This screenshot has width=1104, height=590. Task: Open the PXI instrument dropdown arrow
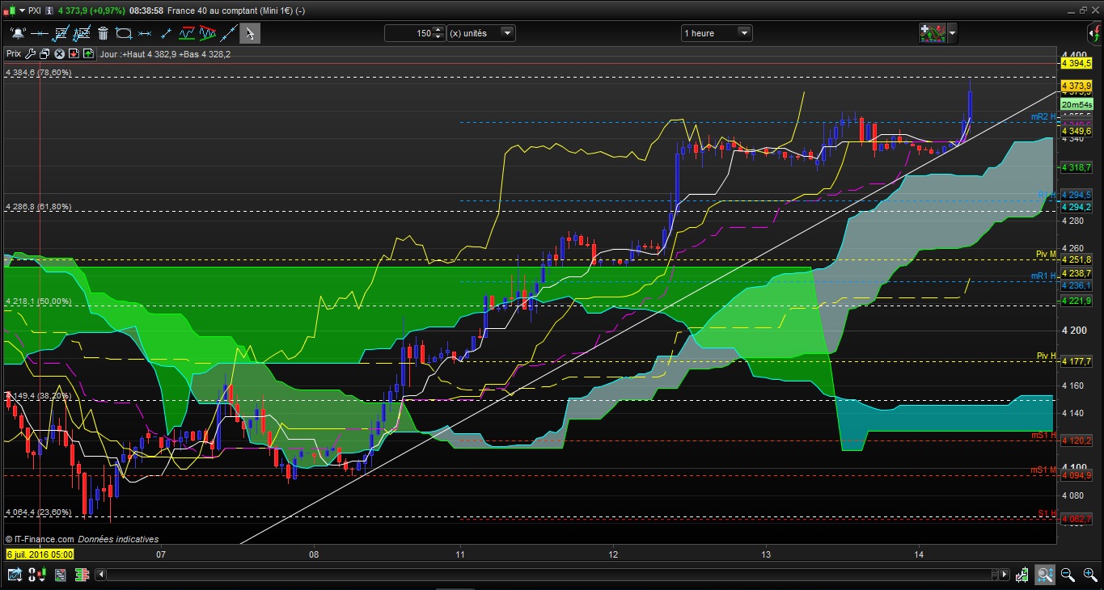click(22, 11)
